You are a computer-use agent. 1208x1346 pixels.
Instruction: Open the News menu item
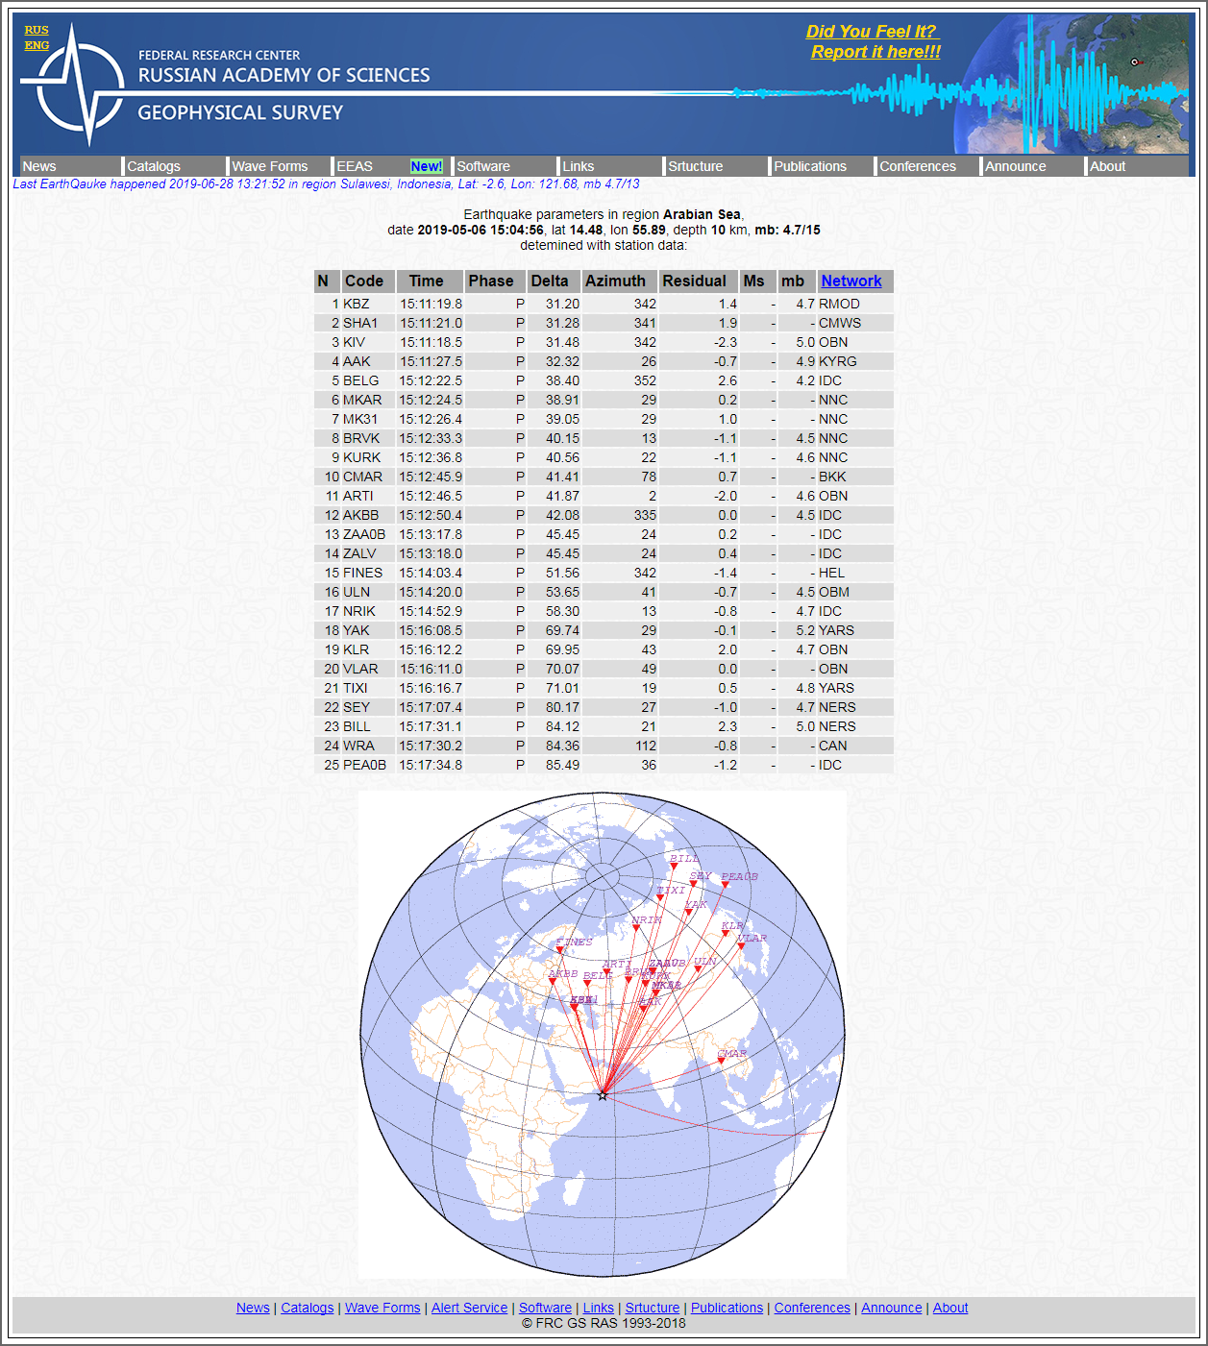[39, 166]
